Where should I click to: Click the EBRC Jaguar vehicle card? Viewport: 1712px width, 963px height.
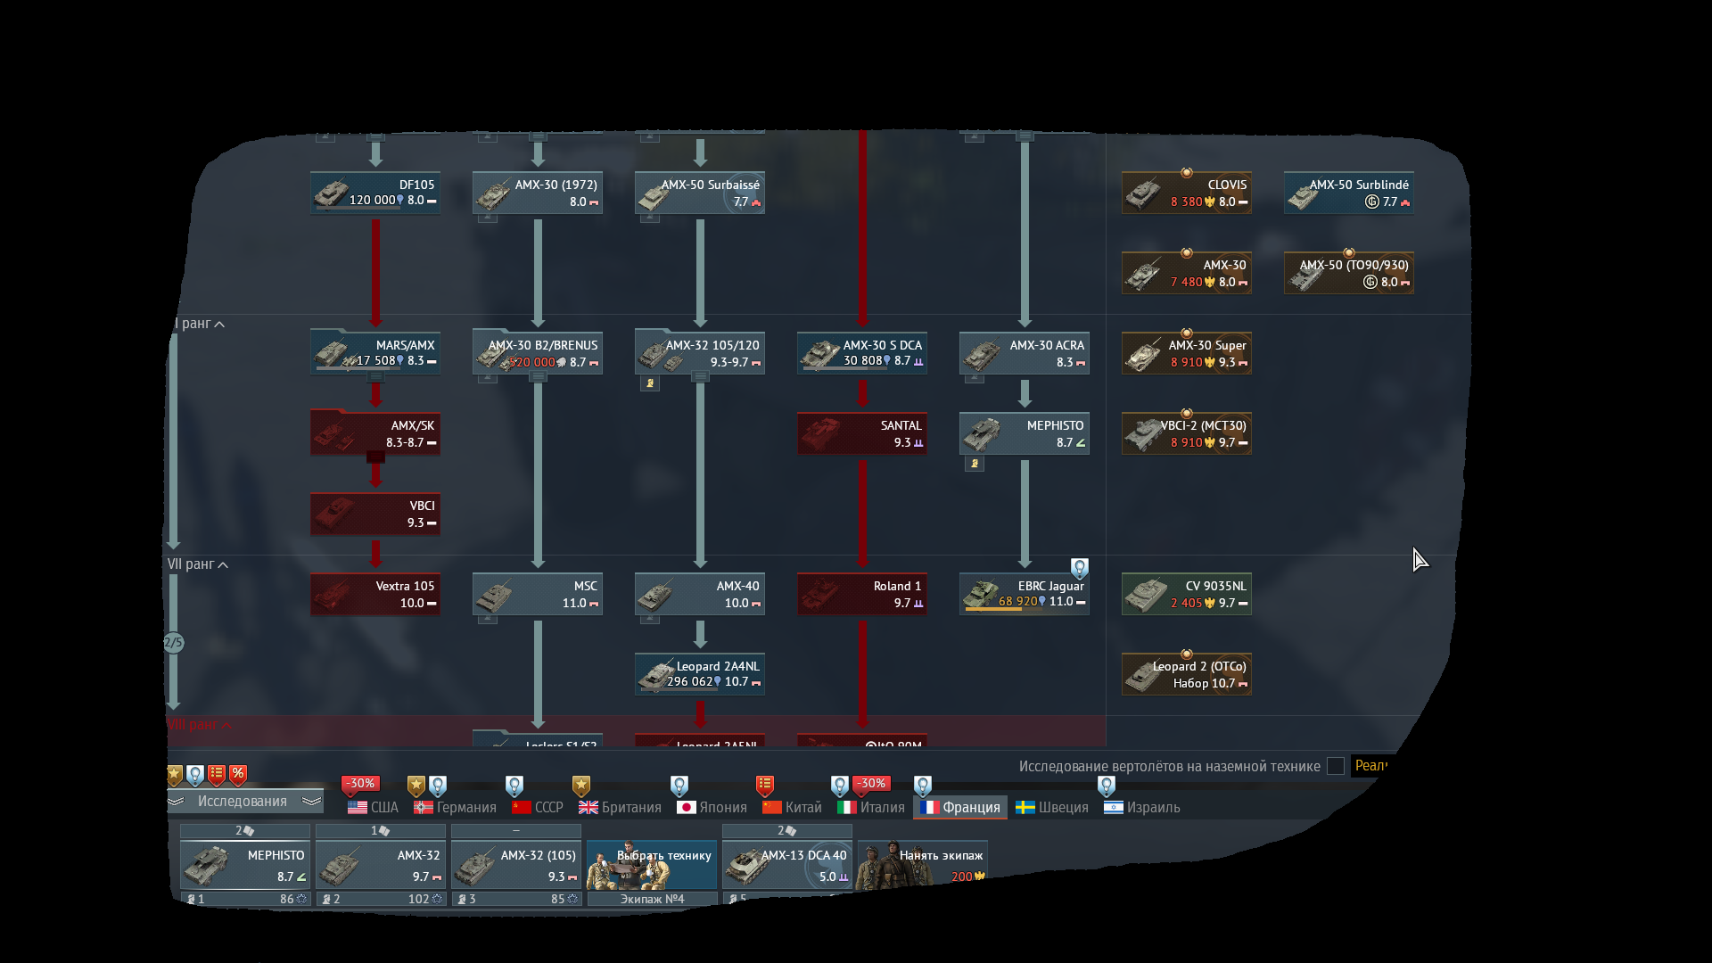tap(1025, 593)
